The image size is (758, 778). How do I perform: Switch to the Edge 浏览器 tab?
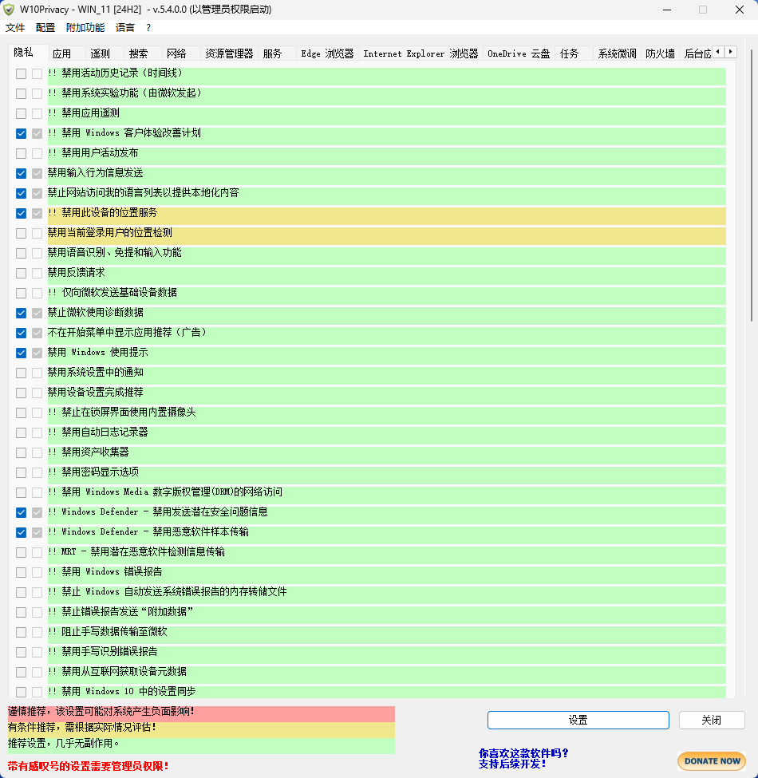point(327,53)
